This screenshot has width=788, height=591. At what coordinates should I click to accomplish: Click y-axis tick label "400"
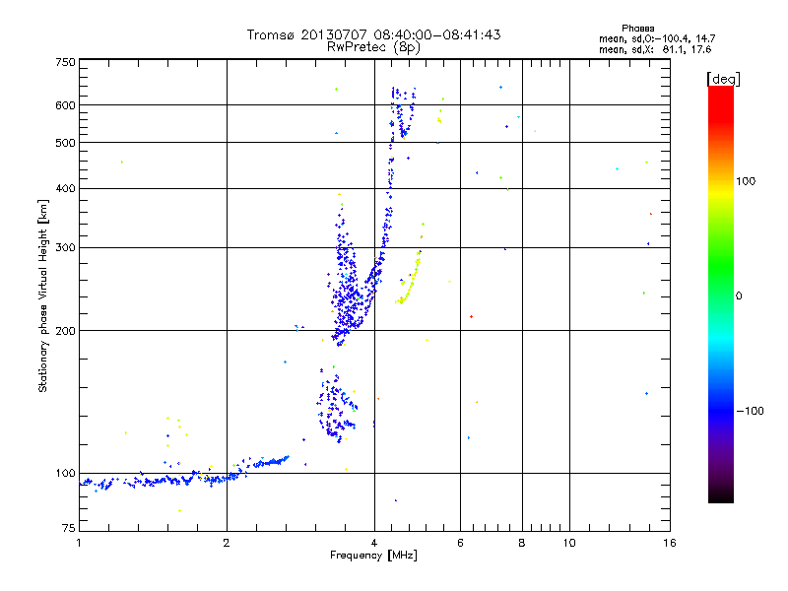tap(65, 188)
